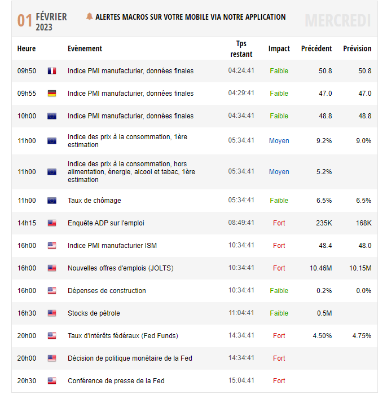Click the US flag beside Enquête ADP

tap(52, 223)
